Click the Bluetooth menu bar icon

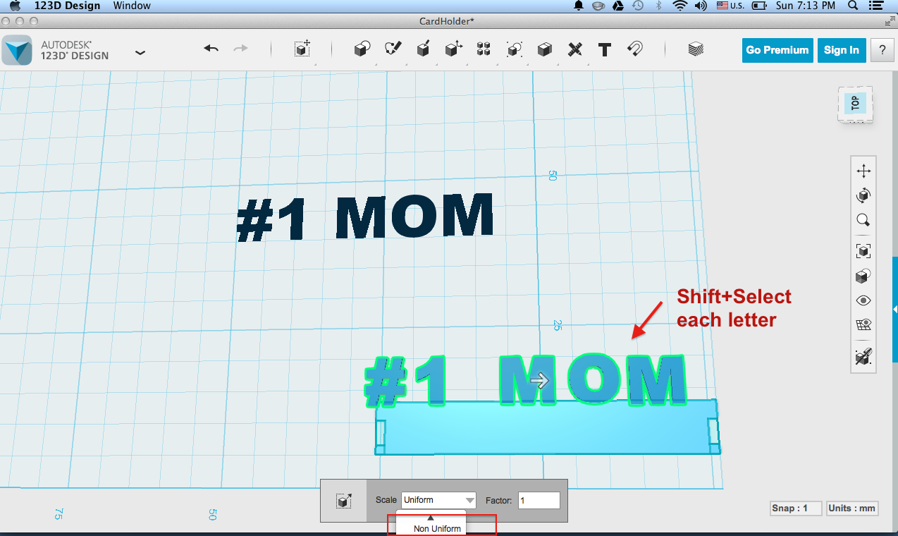658,6
